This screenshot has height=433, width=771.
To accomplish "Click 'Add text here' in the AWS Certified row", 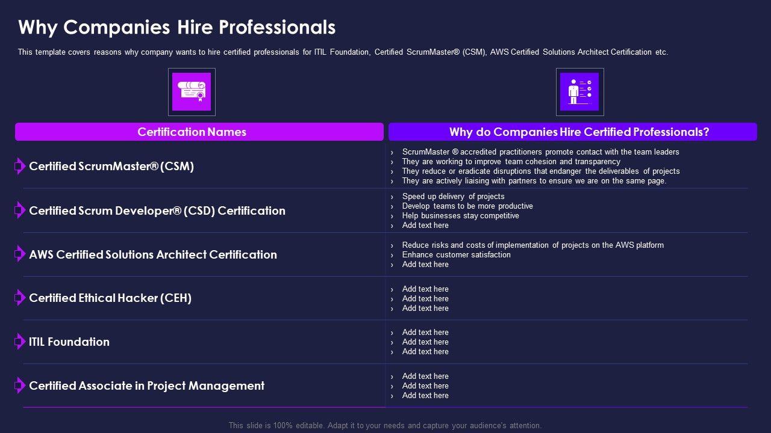I will point(425,265).
